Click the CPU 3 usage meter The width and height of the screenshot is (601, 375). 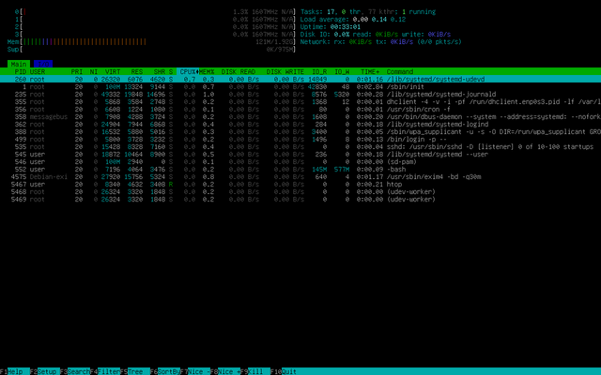[156, 35]
